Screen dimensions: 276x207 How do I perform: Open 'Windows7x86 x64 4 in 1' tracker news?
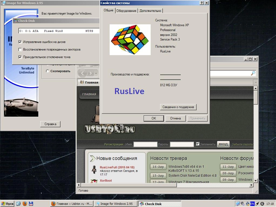[186, 169]
